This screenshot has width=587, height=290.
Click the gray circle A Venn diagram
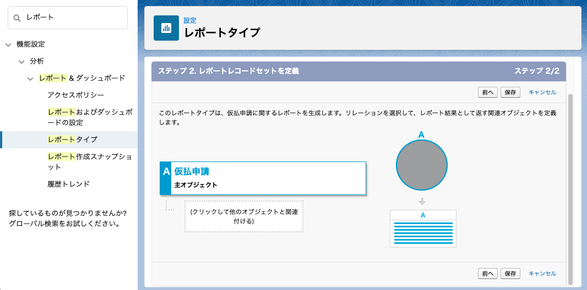point(422,165)
